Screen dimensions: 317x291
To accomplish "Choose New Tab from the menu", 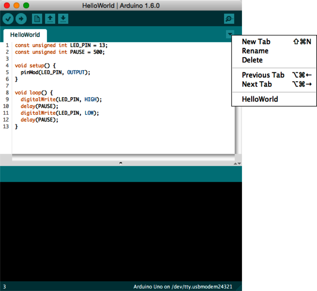I will (x=256, y=42).
